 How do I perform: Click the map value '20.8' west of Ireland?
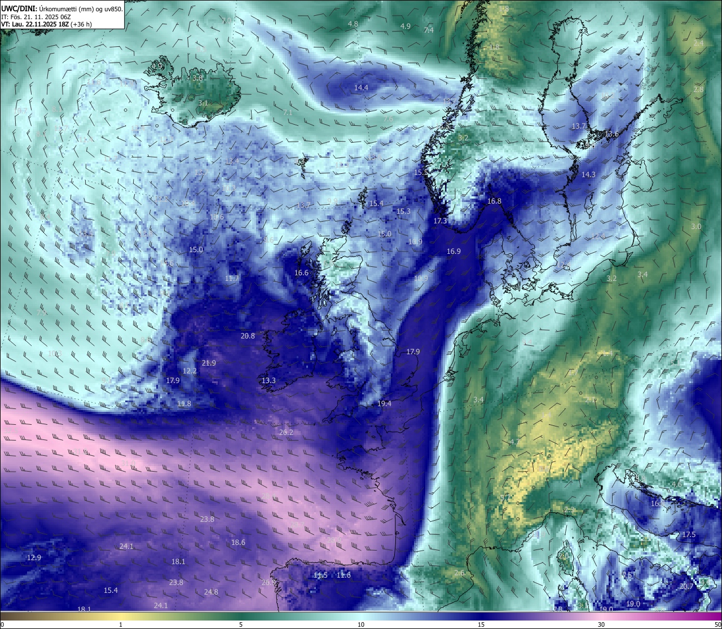coord(248,336)
